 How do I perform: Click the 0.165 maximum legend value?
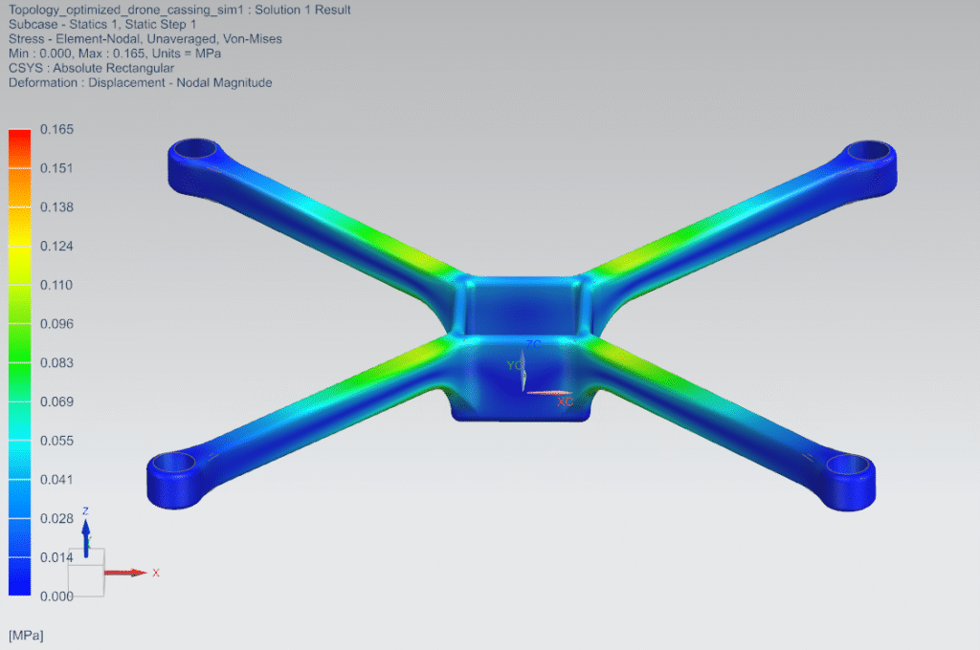pos(56,129)
